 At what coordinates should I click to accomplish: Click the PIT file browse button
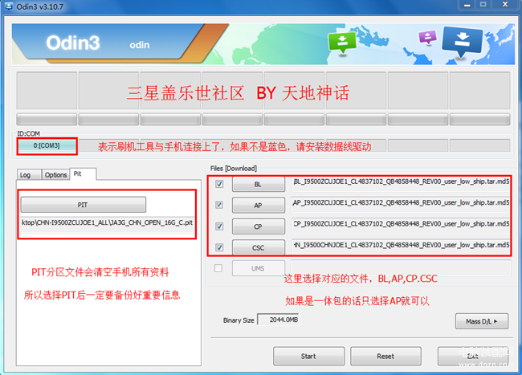(83, 205)
